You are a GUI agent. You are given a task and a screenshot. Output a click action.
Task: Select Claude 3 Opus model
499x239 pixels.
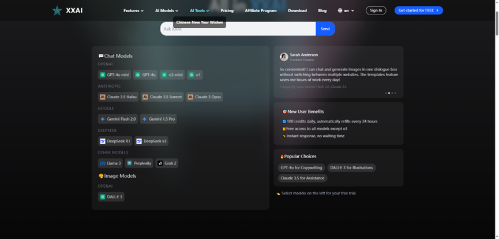coord(204,97)
